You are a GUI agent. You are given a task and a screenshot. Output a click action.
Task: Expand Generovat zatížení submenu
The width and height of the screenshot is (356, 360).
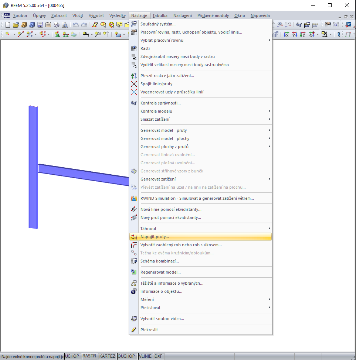(x=200, y=179)
